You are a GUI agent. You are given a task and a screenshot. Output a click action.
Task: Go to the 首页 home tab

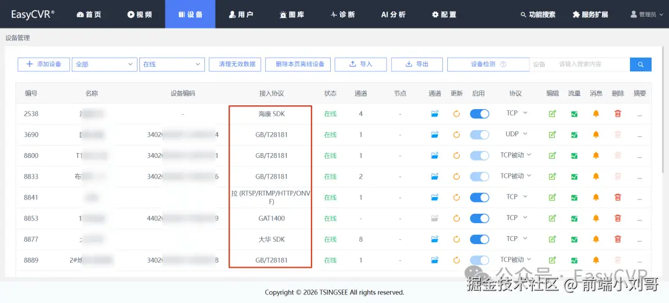point(89,14)
